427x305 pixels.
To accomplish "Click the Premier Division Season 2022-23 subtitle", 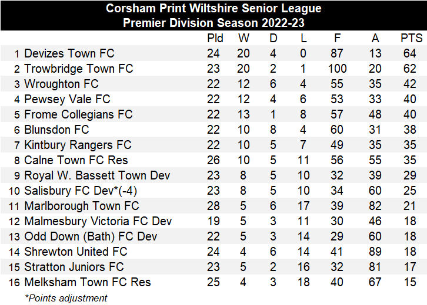I will [x=213, y=23].
